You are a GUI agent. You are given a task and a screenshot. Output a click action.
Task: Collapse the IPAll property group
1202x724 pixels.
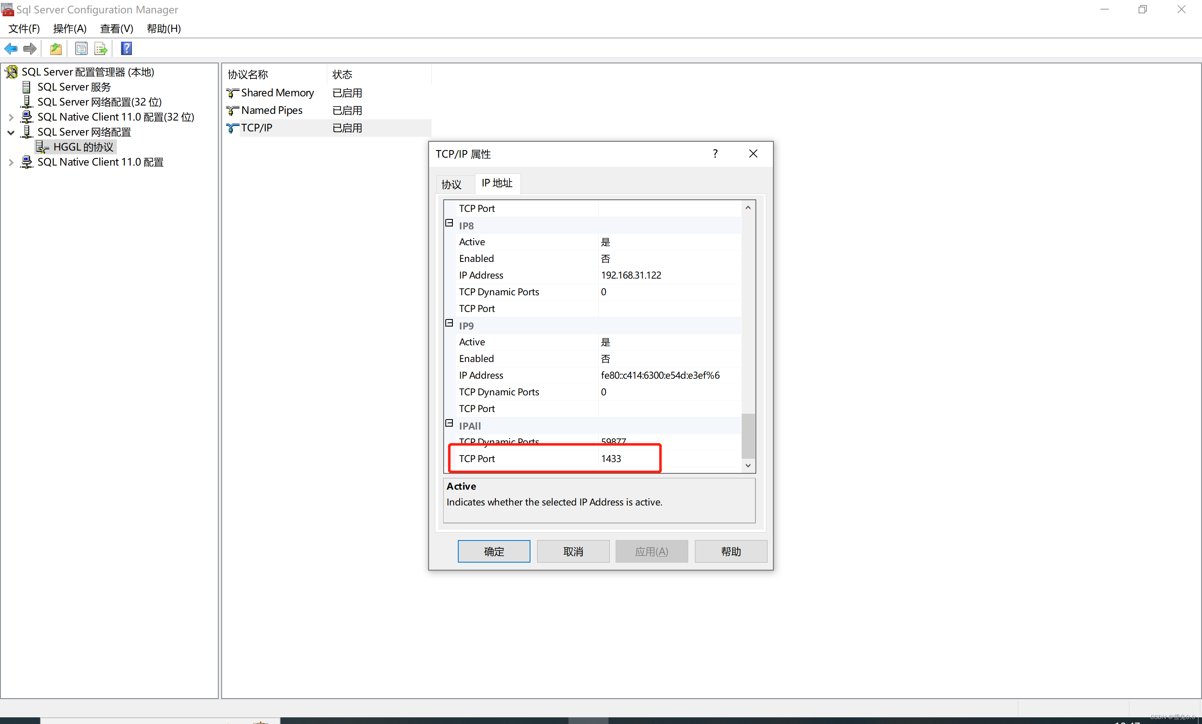pyautogui.click(x=449, y=423)
